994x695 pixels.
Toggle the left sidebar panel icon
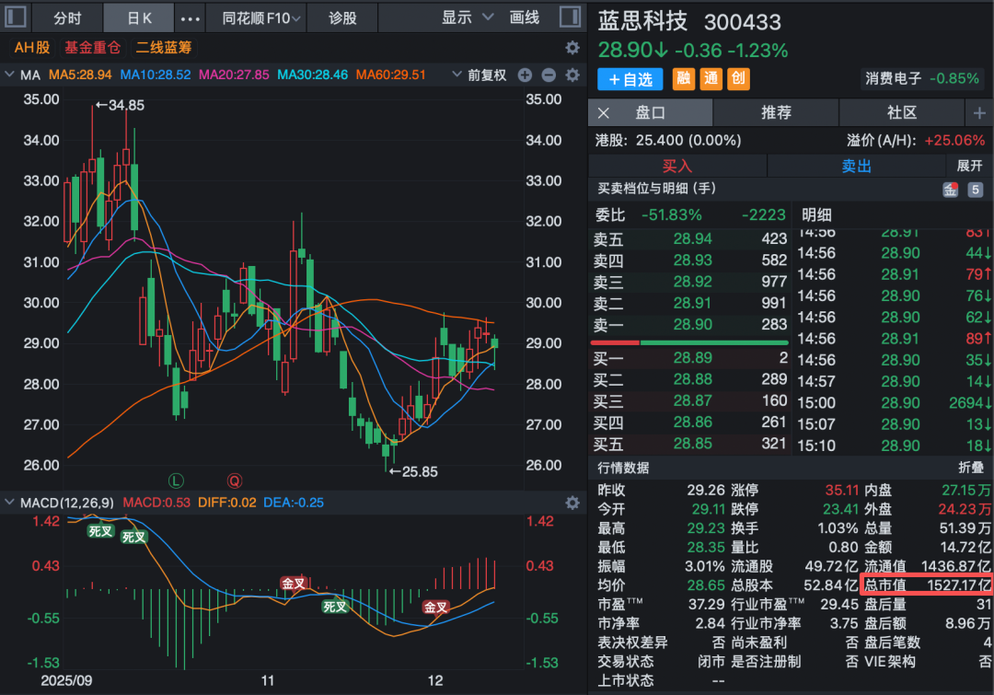tap(15, 17)
